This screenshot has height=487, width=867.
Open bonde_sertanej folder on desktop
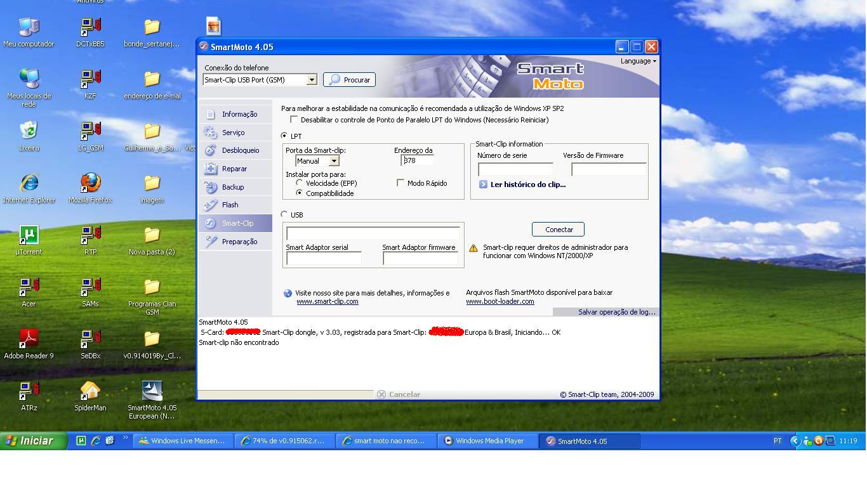[152, 32]
